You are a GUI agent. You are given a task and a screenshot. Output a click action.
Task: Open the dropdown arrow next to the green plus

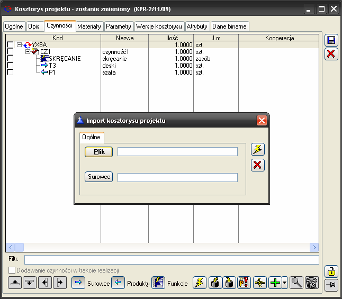[285, 283]
